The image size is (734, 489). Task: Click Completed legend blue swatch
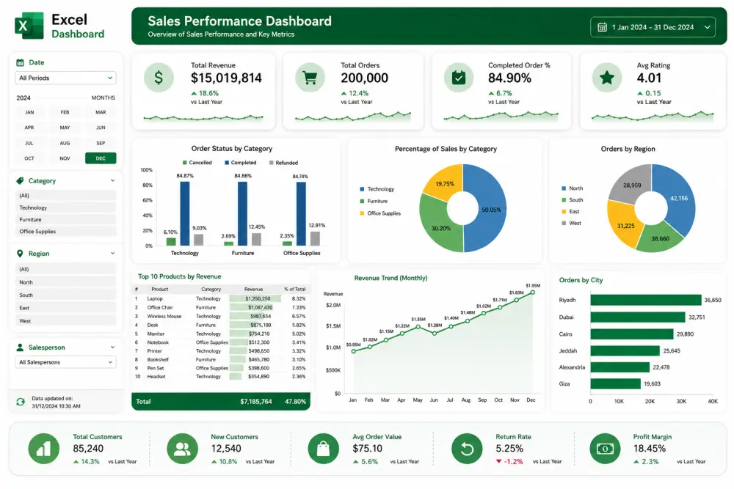coord(227,163)
